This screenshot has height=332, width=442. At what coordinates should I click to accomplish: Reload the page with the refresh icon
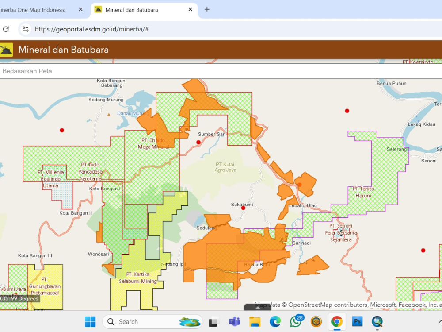(6, 29)
